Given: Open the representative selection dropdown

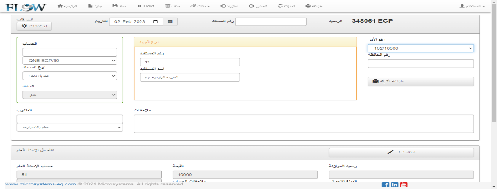Looking at the screenshot, I should pos(70,127).
